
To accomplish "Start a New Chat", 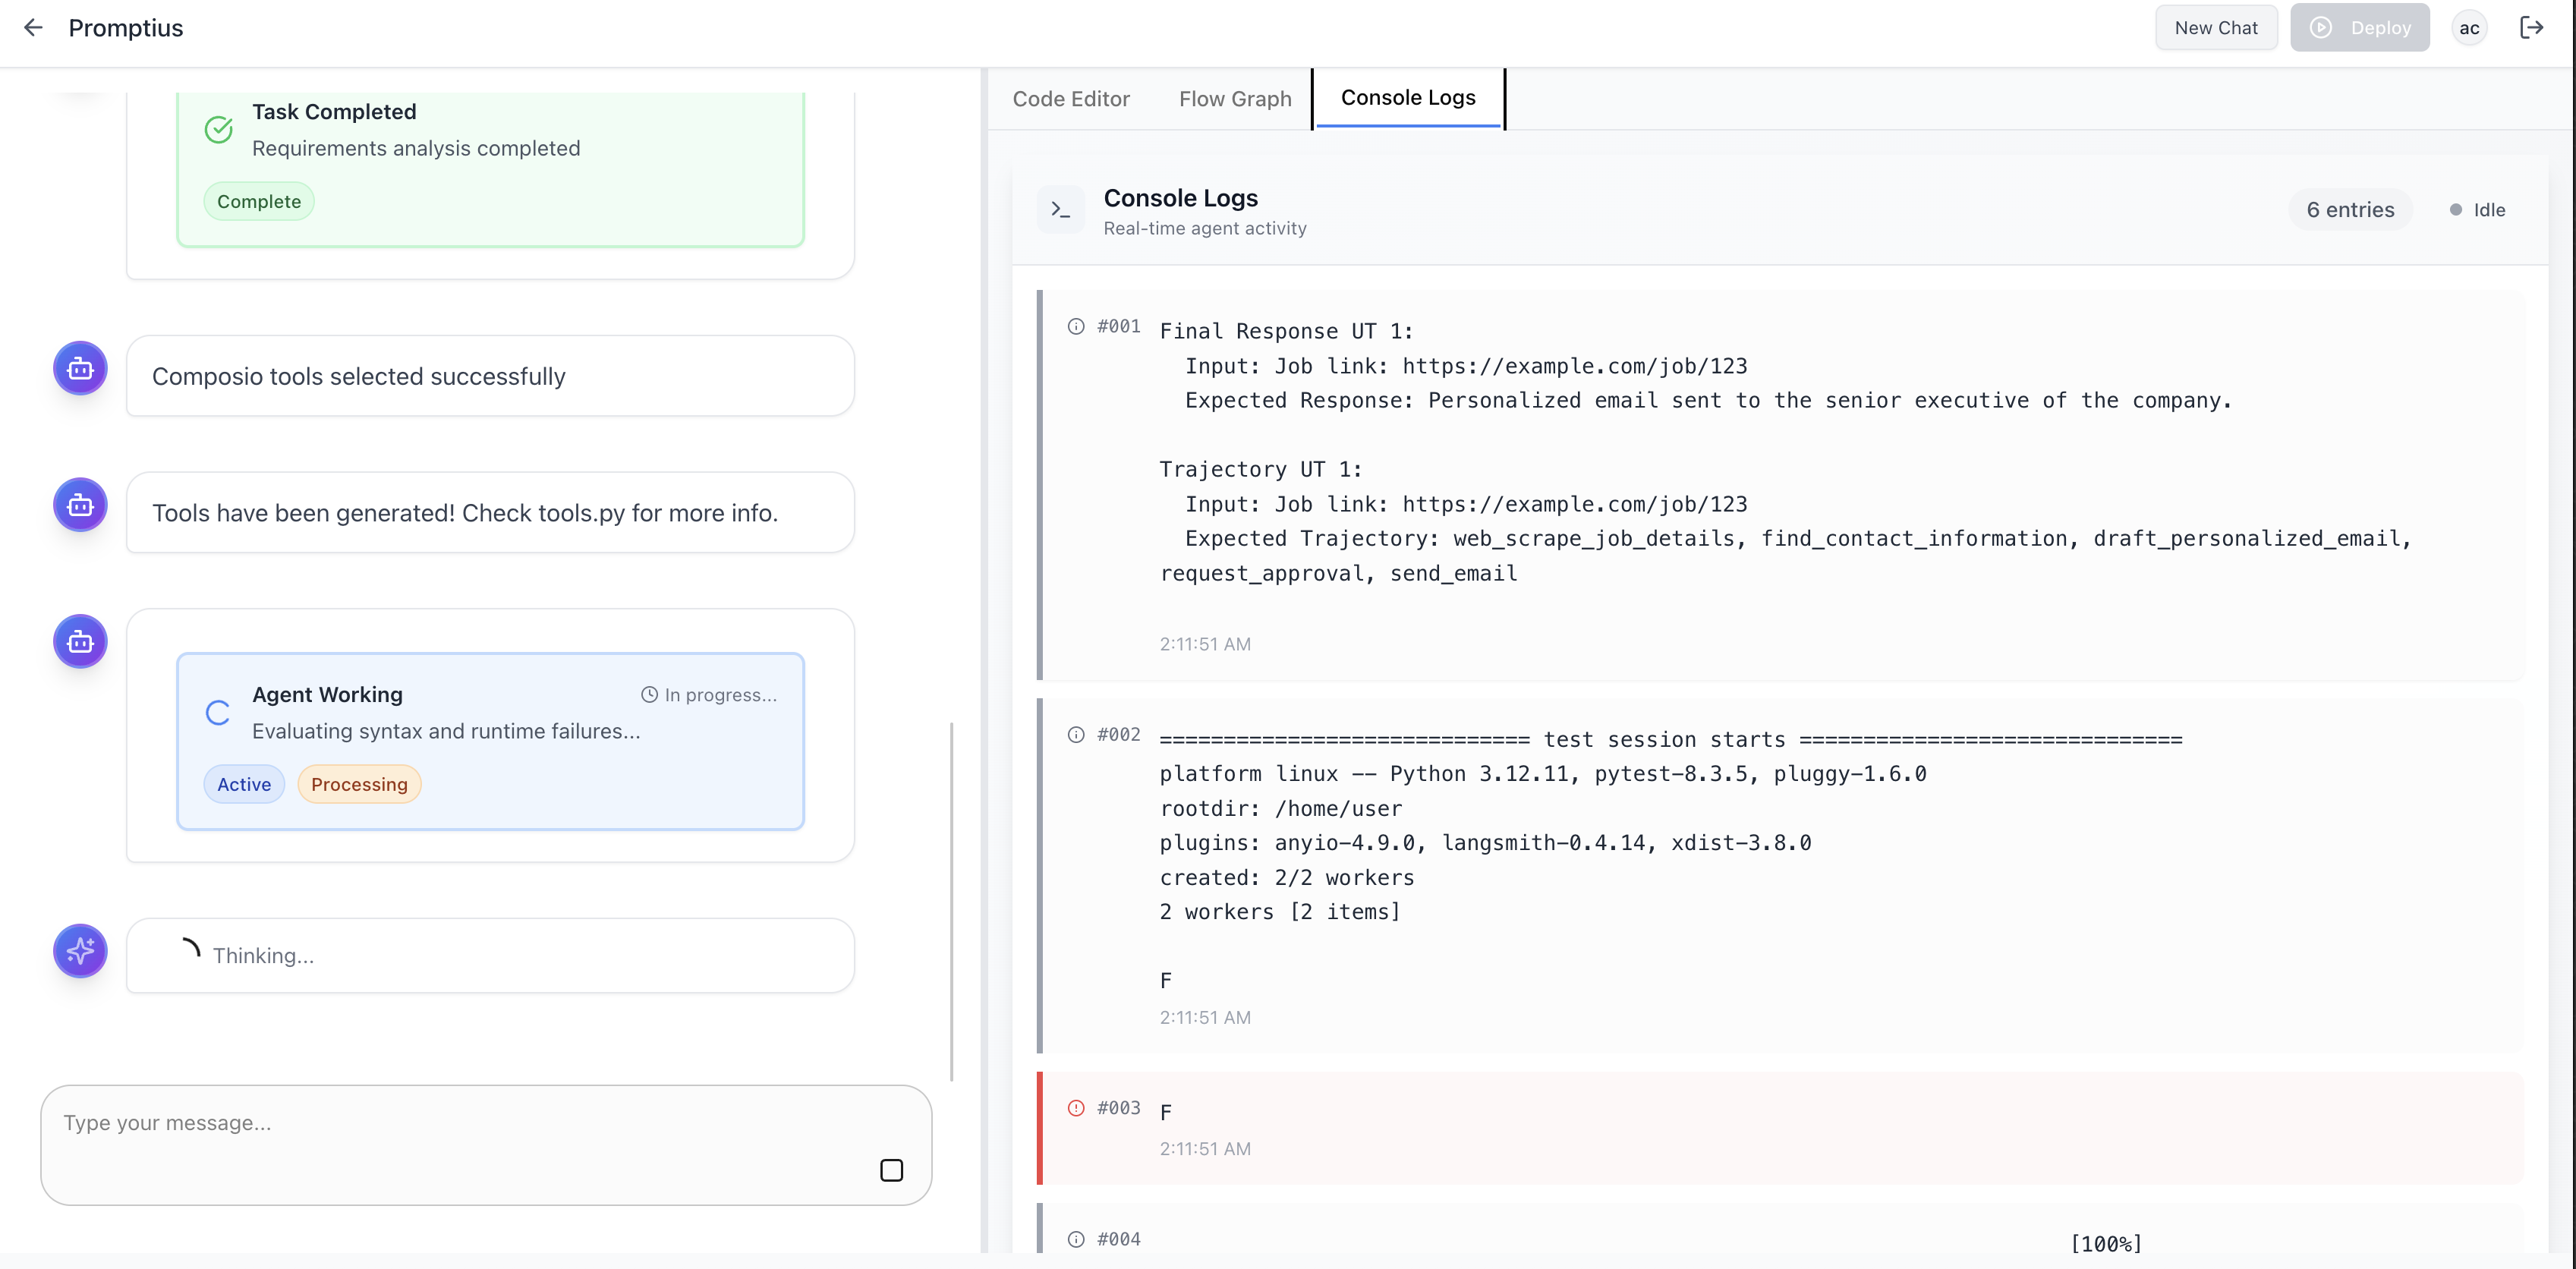I will click(2215, 28).
